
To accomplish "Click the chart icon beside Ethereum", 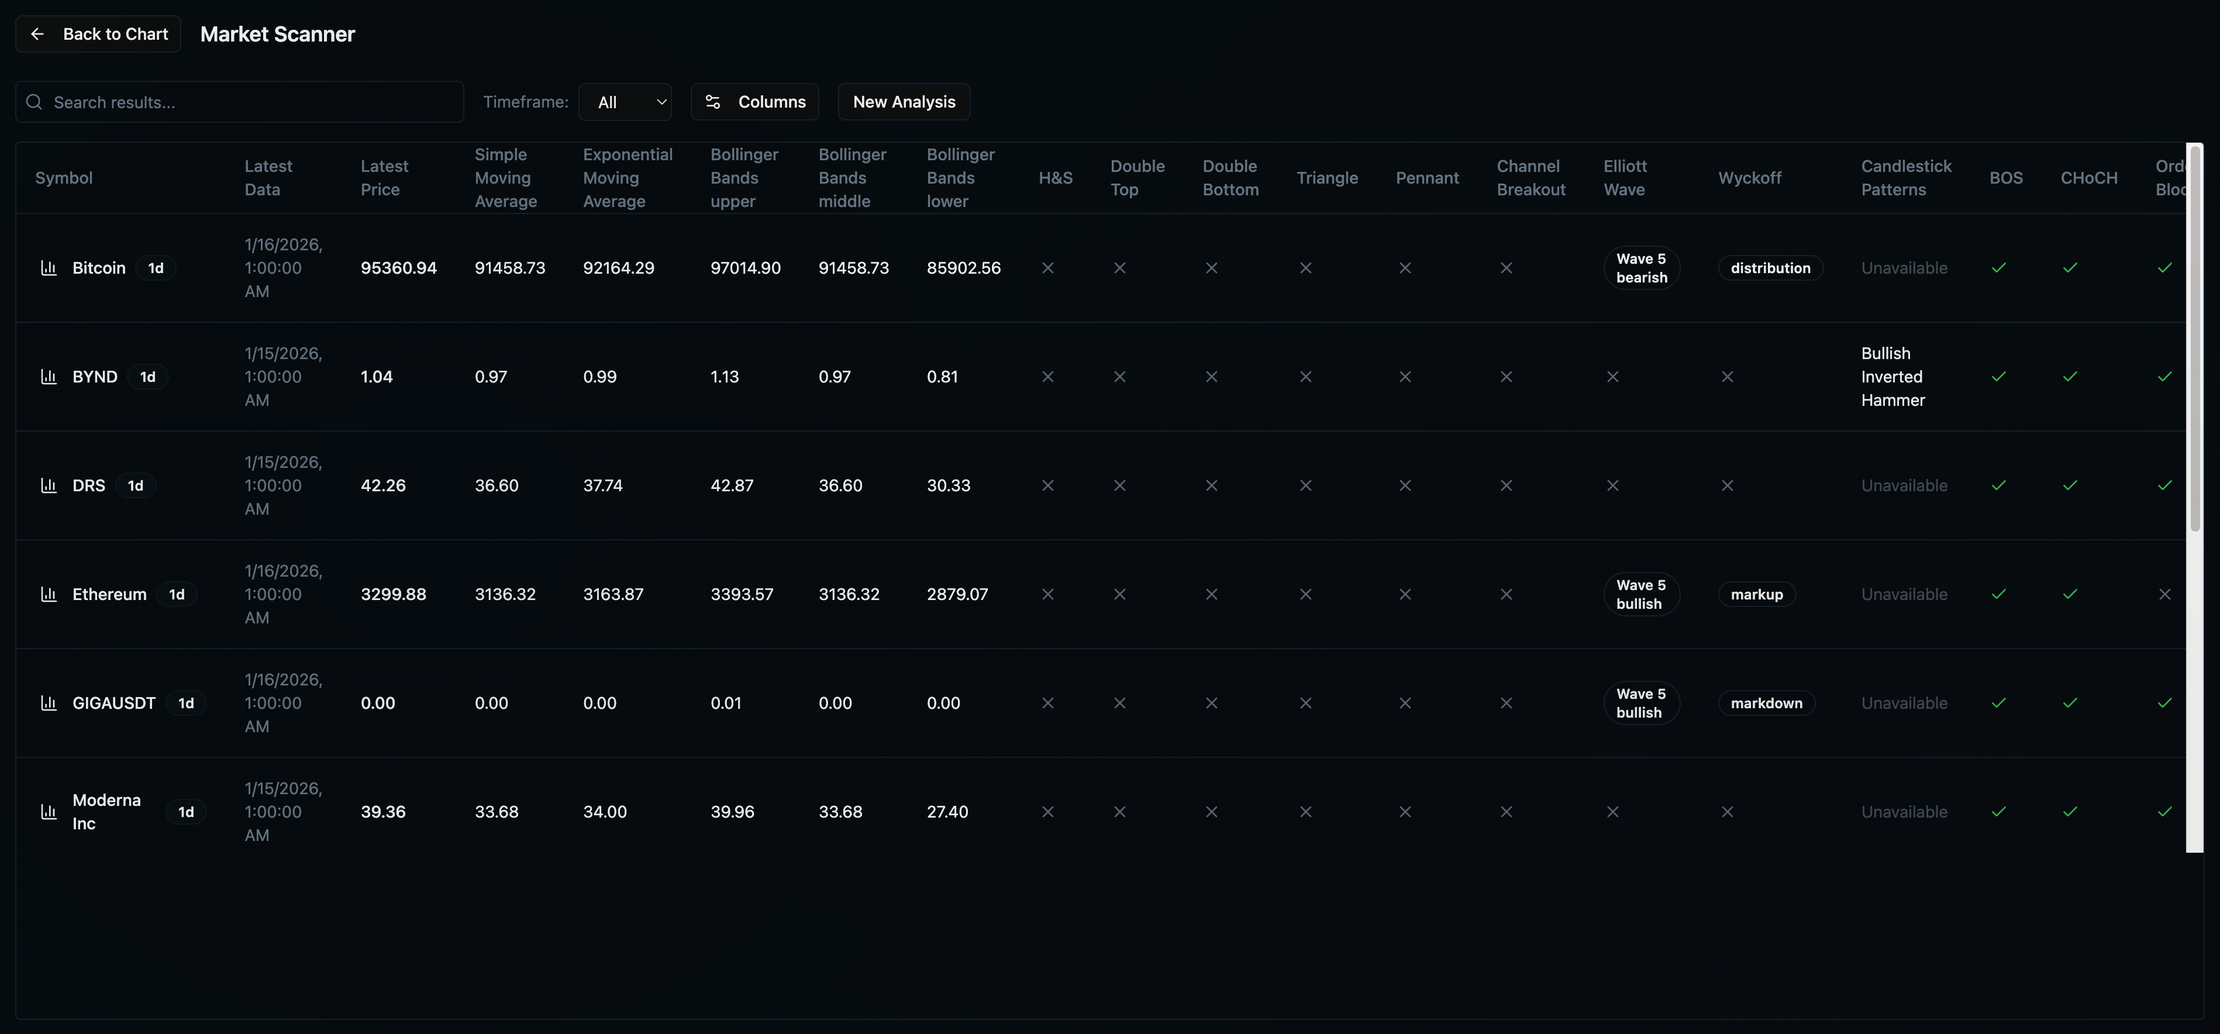I will tap(49, 594).
